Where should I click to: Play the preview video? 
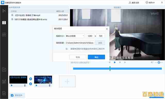(x=115, y=62)
